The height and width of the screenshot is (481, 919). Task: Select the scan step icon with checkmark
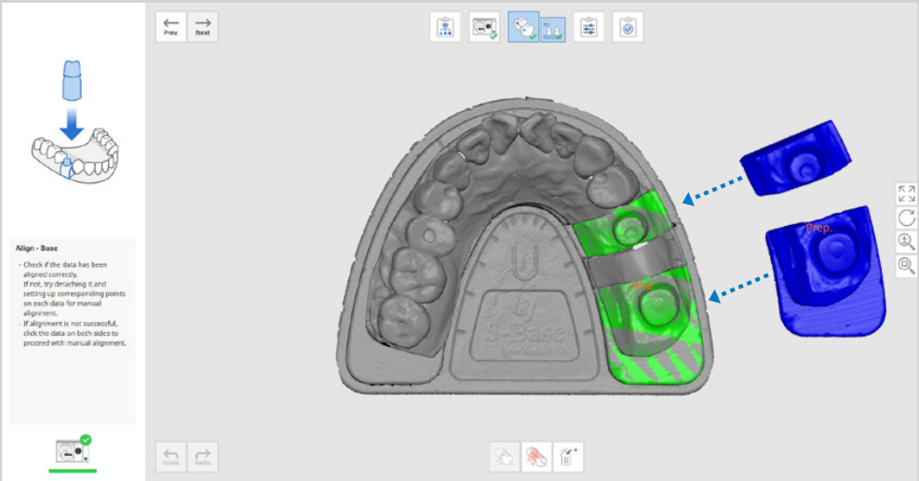pos(484,28)
